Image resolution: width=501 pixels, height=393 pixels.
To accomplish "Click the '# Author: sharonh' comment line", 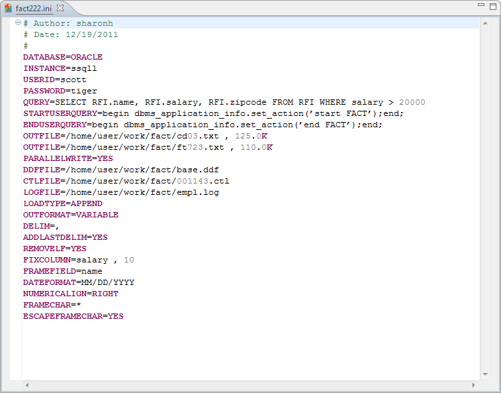I will click(68, 23).
